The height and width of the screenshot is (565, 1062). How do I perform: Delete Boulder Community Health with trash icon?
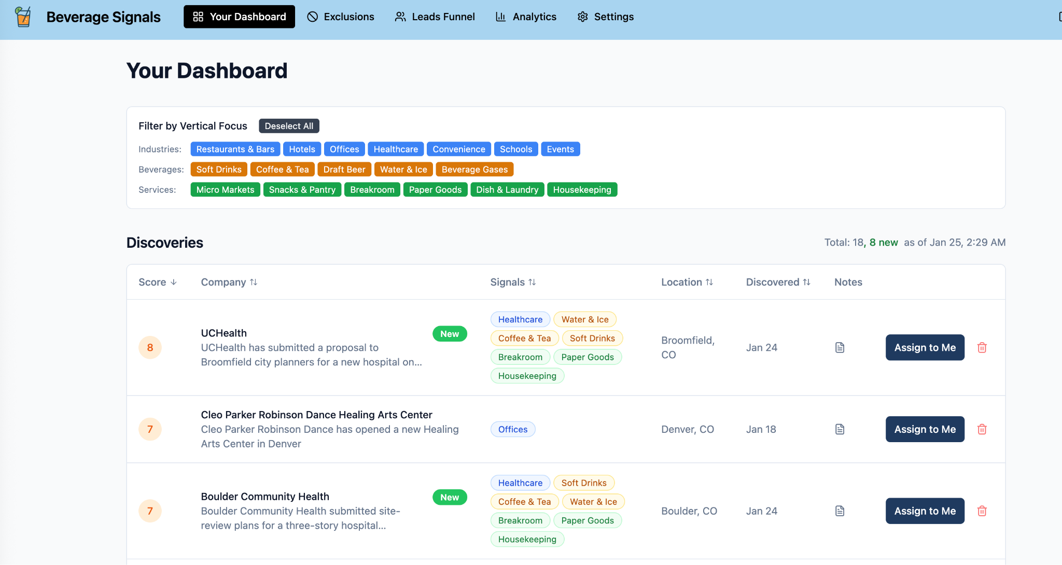(982, 511)
